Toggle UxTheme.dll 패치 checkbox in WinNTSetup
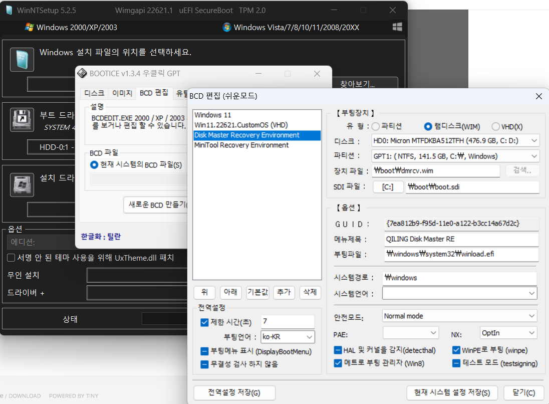Viewport: 549px width, 404px height. click(x=11, y=258)
